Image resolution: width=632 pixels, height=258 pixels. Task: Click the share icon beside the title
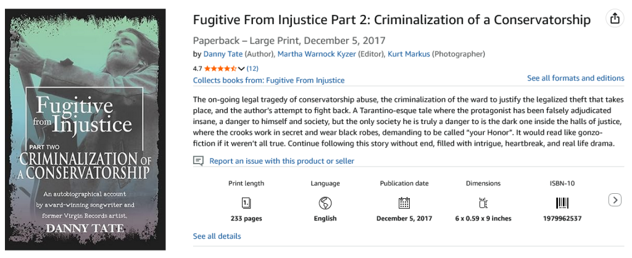pos(614,19)
